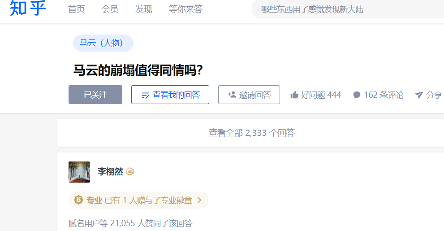Screen dimensions: 444x231
Task: Click the 知乎 logo
Action: click(27, 8)
